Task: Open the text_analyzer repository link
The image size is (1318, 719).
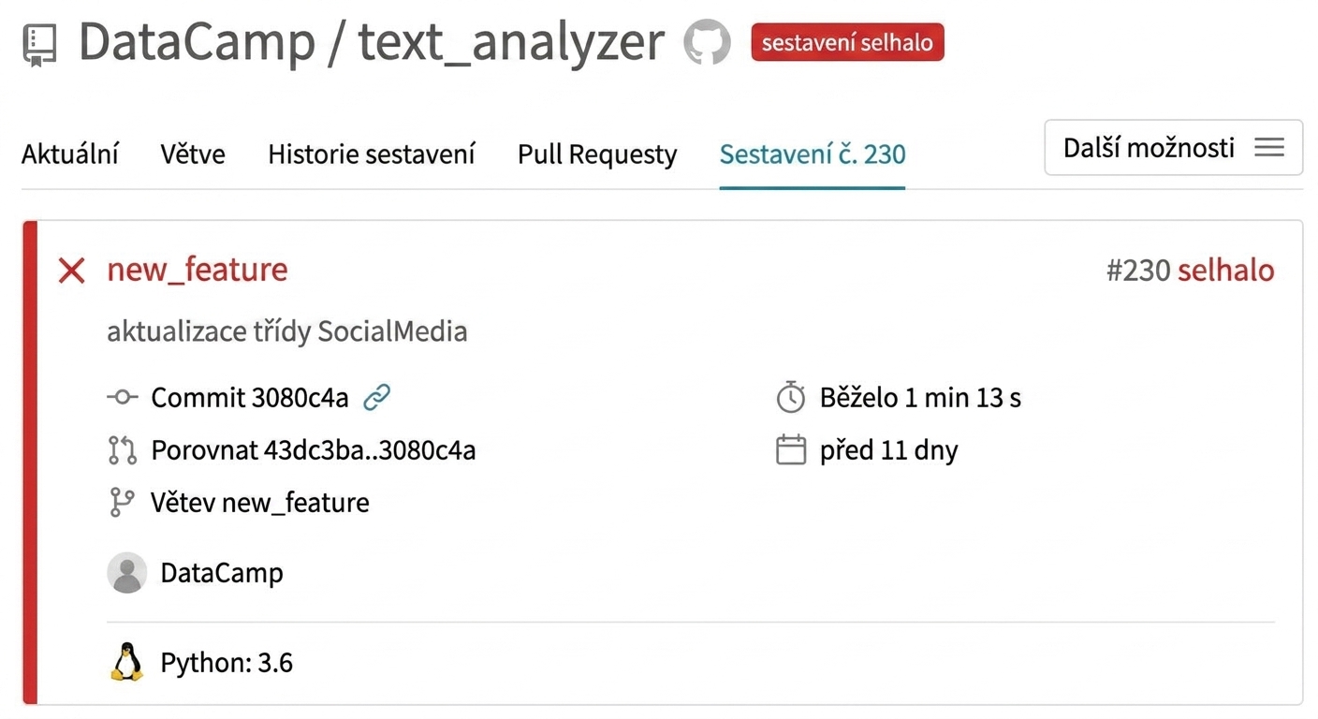Action: point(511,43)
